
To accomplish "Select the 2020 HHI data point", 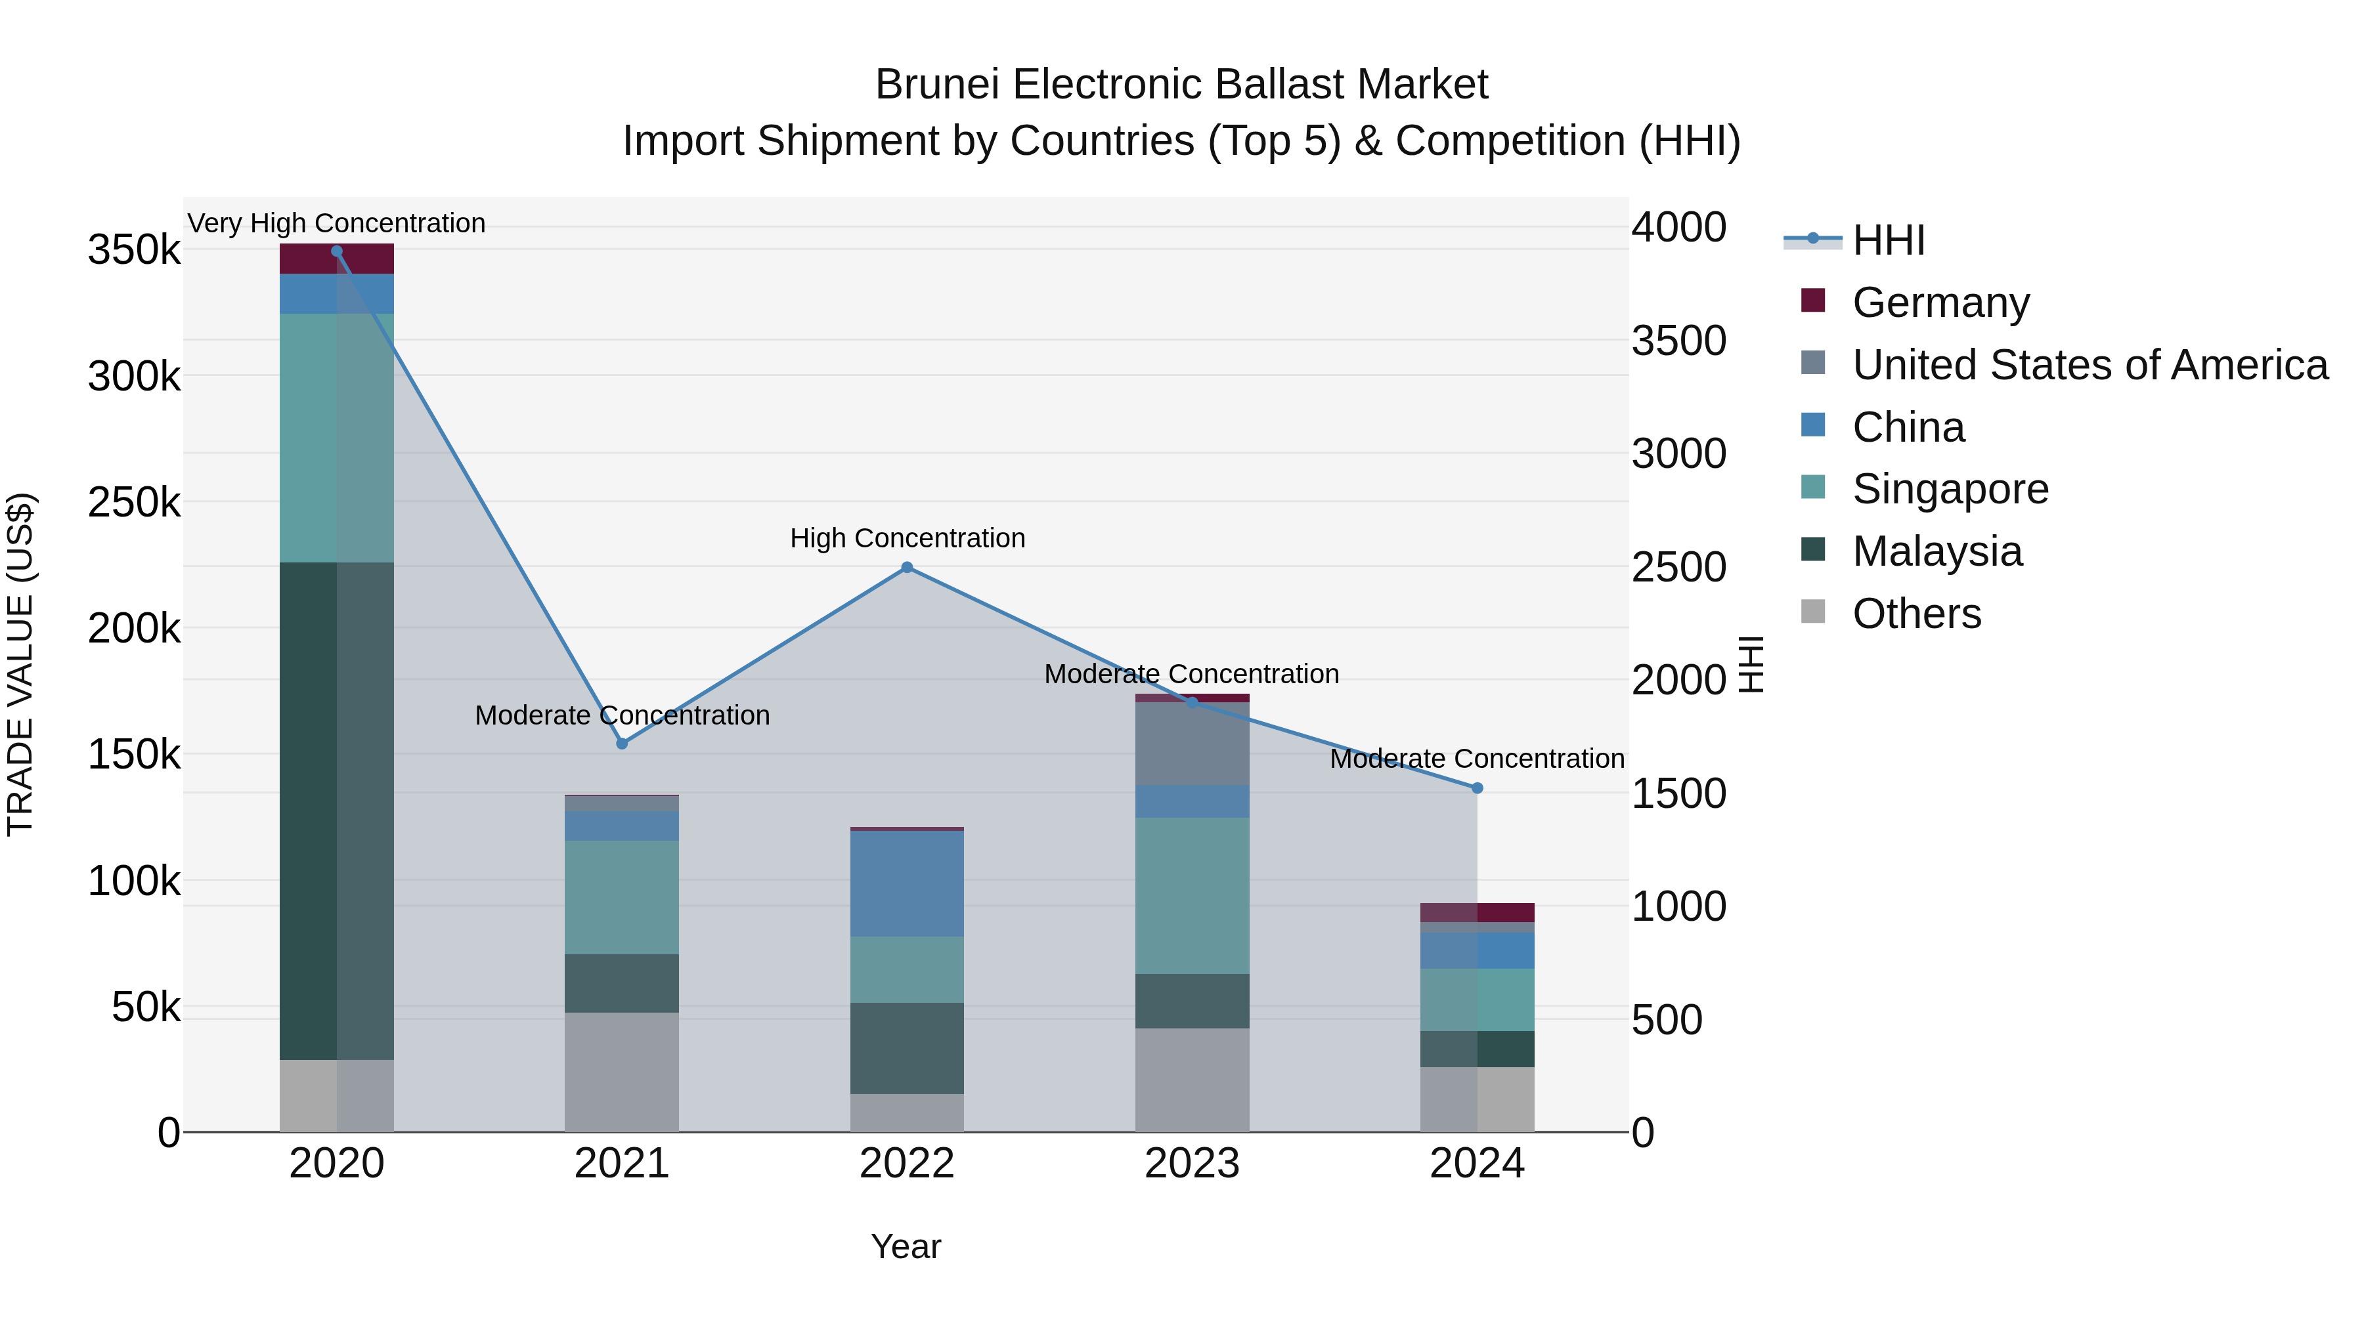I will pos(337,251).
